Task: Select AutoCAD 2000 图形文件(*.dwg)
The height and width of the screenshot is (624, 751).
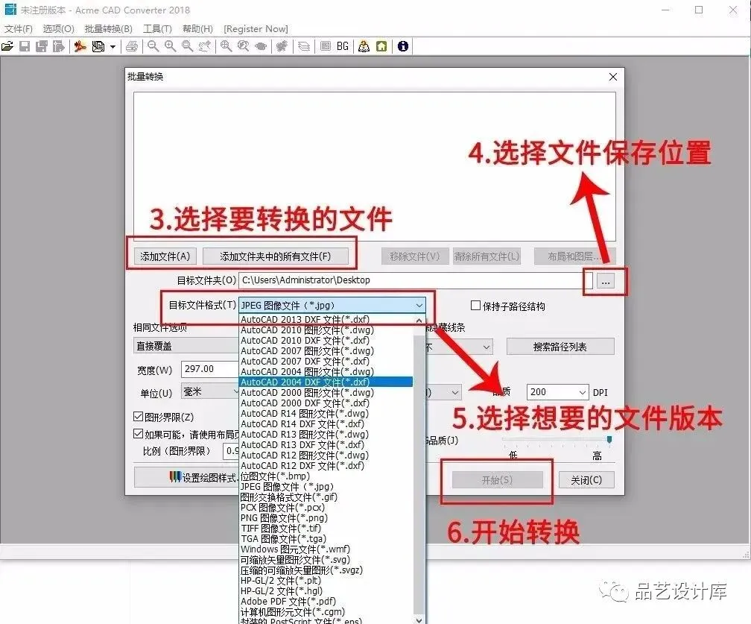Action: click(326, 392)
